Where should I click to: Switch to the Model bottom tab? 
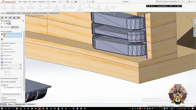click(x=10, y=104)
